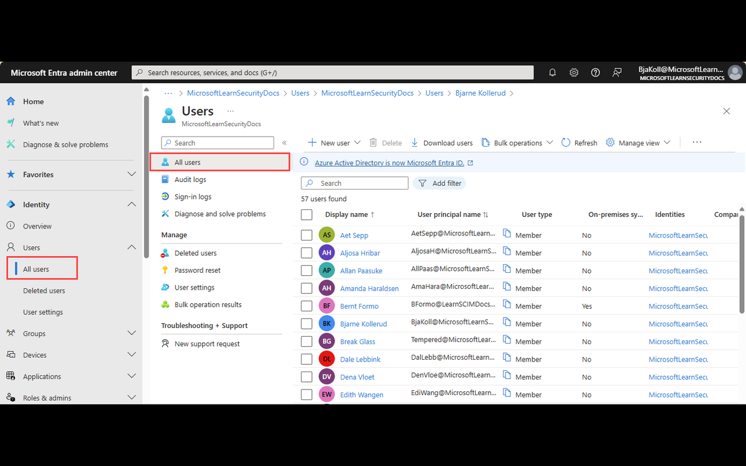Check the box for Amanda Haraldsen
The width and height of the screenshot is (746, 466).
pyautogui.click(x=306, y=288)
